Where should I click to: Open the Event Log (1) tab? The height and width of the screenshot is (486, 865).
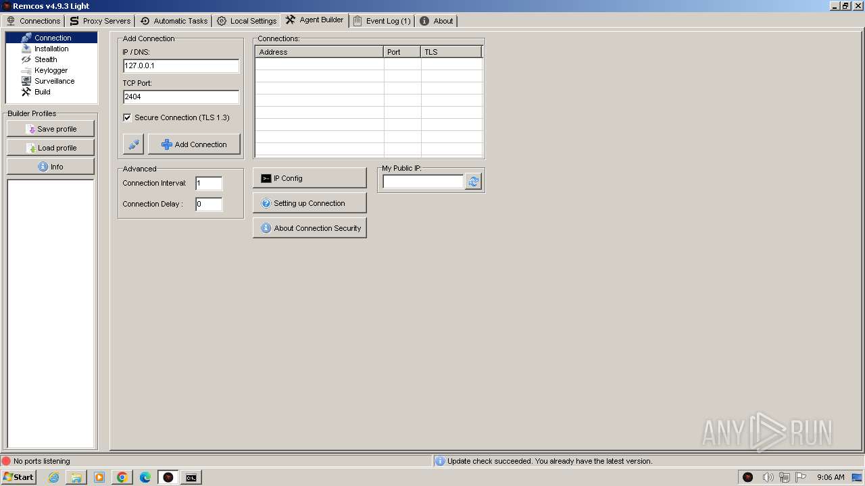tap(382, 21)
